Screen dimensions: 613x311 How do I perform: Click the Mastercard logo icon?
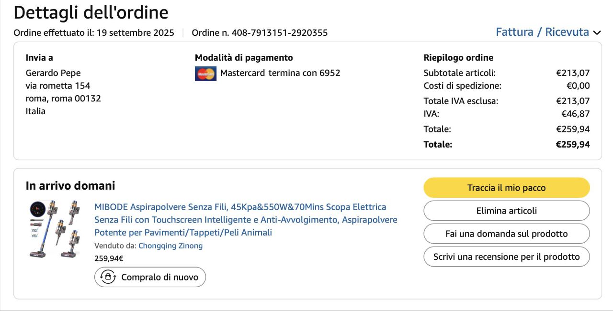point(205,74)
